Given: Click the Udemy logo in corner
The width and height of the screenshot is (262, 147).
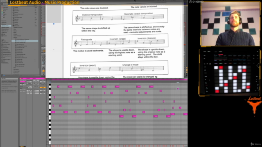Looking at the screenshot, I should (255, 144).
